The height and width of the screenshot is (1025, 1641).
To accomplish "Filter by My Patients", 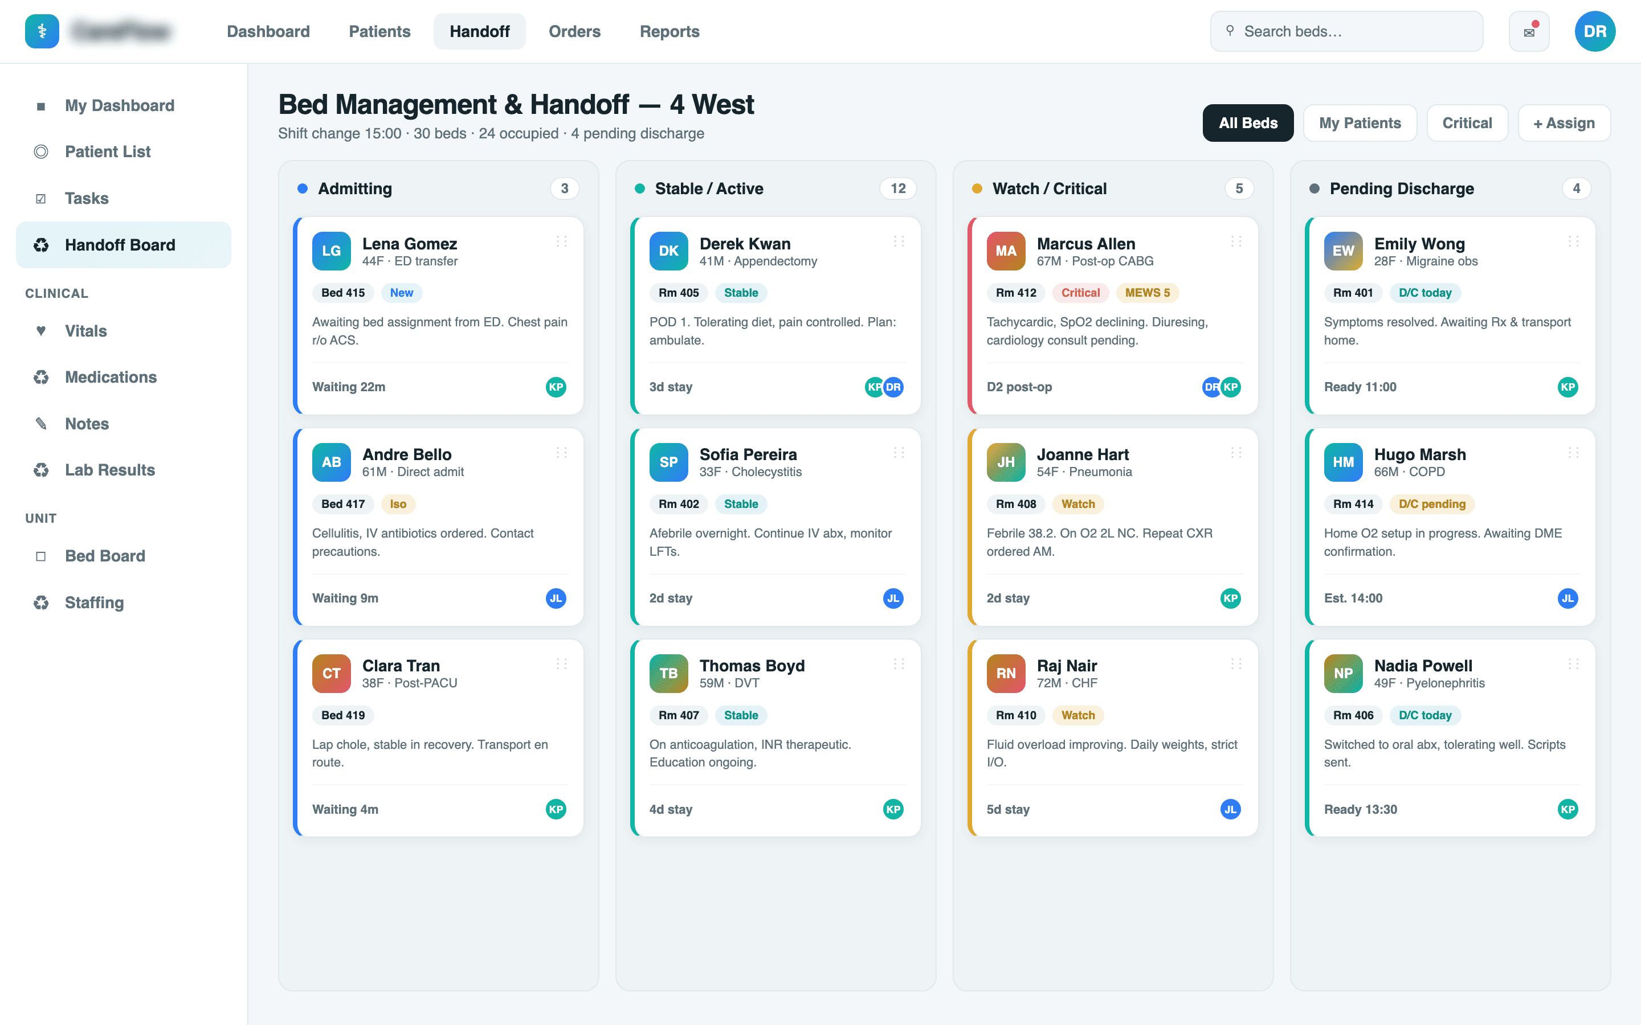I will (x=1360, y=122).
